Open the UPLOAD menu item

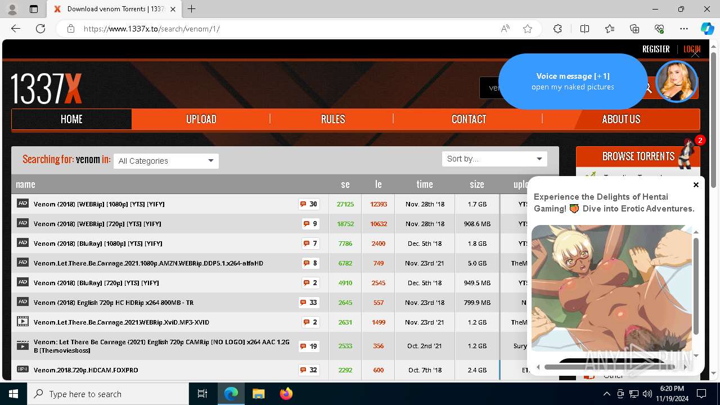click(201, 119)
